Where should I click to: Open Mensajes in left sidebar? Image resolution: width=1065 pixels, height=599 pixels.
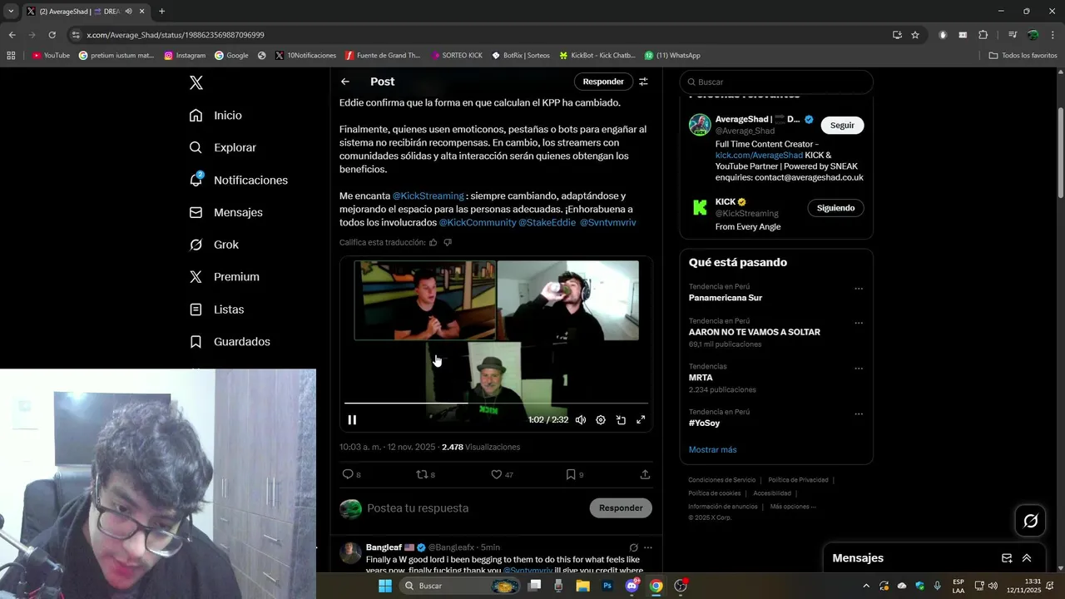tap(225, 212)
